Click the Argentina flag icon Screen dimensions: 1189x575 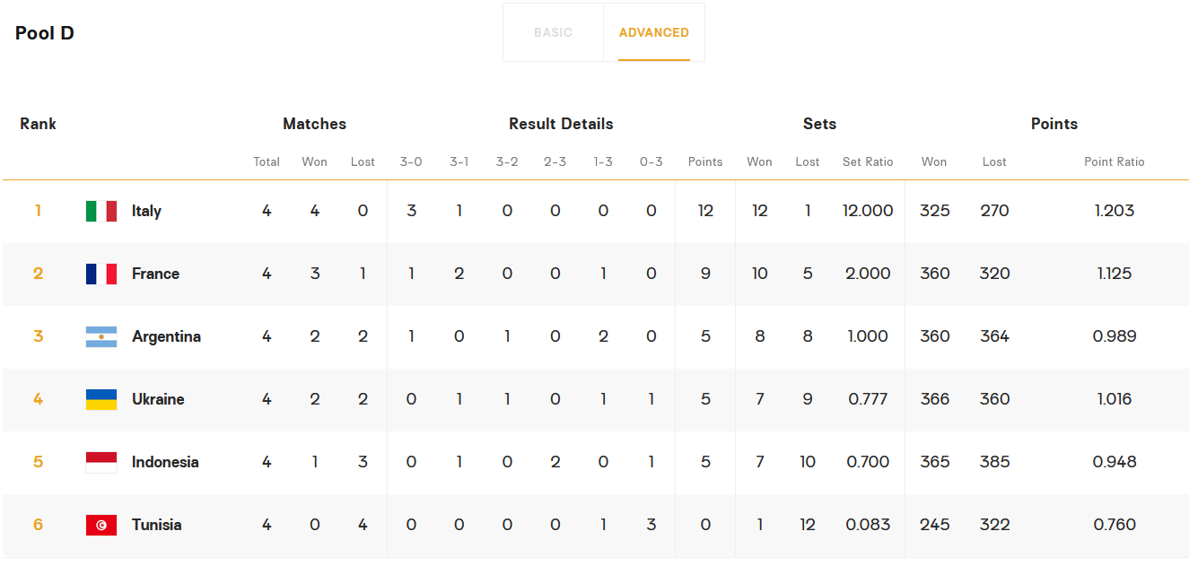click(101, 336)
